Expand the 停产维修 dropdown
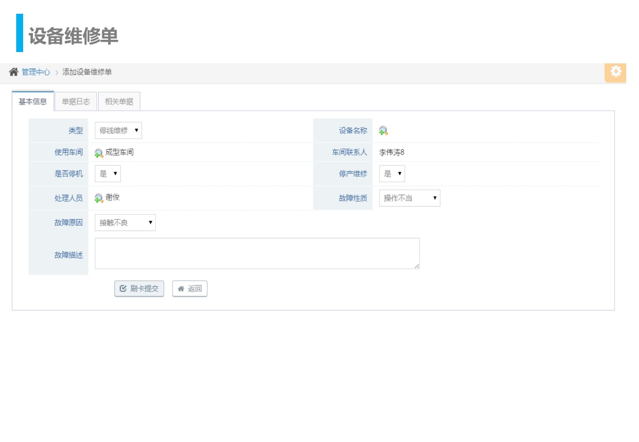The height and width of the screenshot is (442, 639). coord(392,174)
